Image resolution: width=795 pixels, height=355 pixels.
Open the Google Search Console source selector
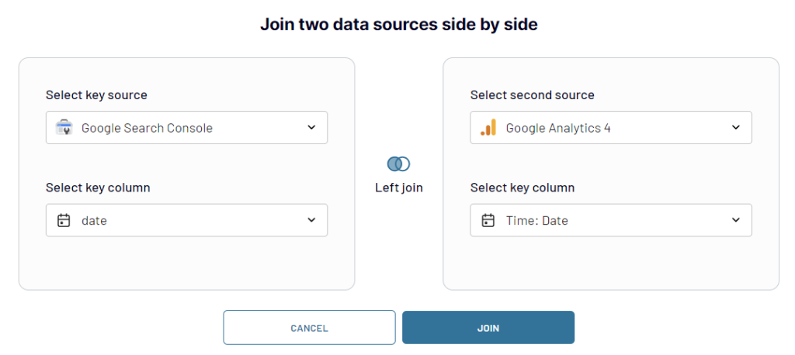coord(186,128)
